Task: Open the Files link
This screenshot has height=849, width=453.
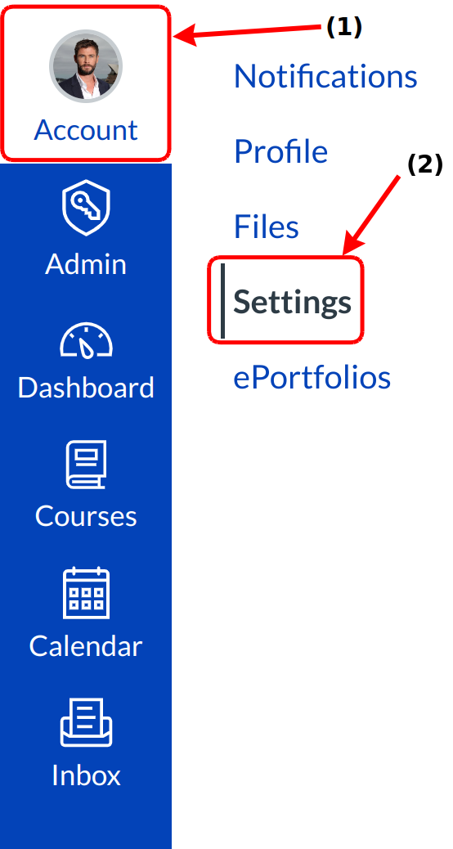Action: tap(266, 227)
